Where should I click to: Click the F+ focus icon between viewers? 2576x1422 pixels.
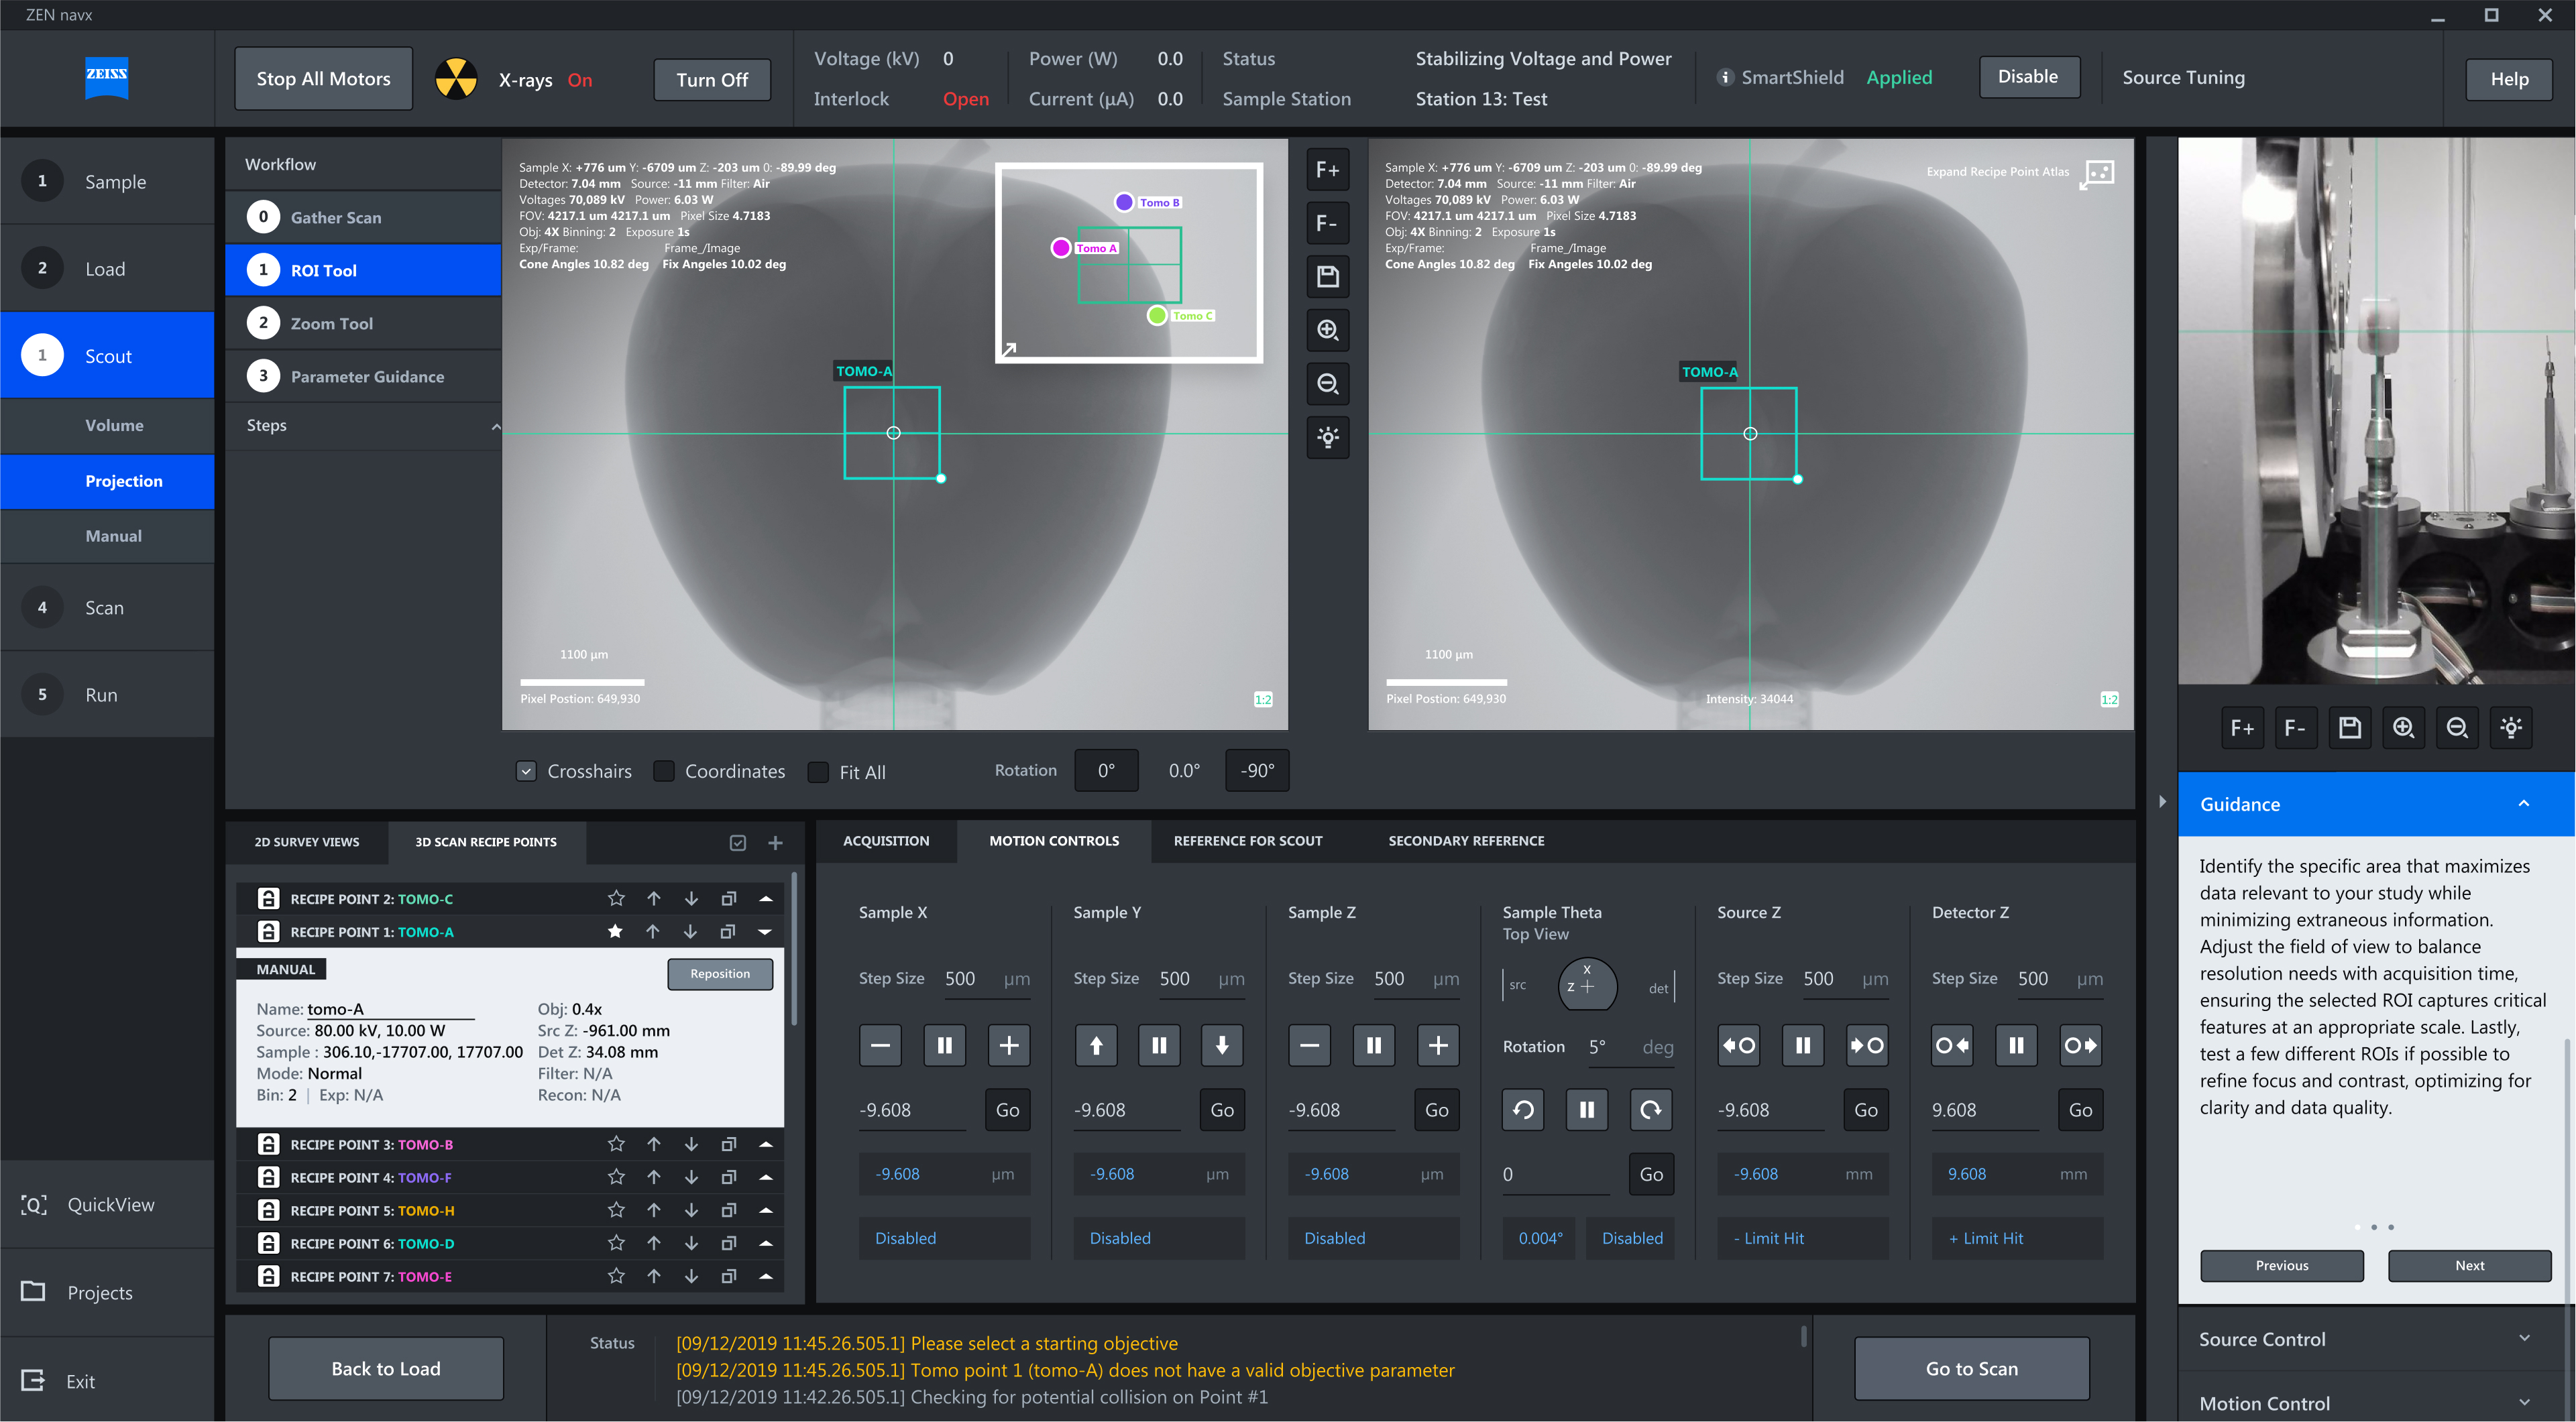pos(1327,170)
